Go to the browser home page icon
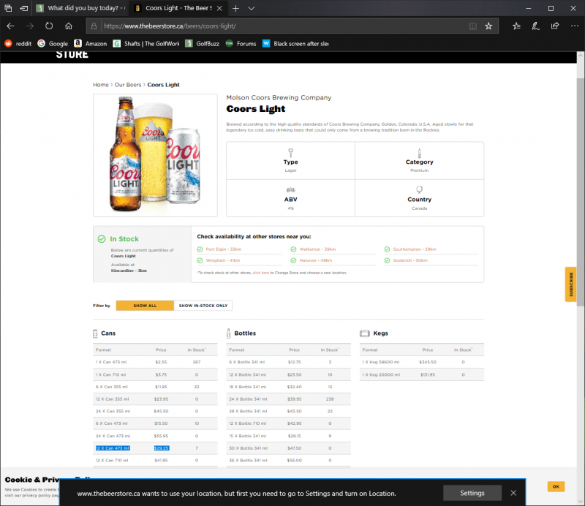The height and width of the screenshot is (506, 585). [x=68, y=26]
